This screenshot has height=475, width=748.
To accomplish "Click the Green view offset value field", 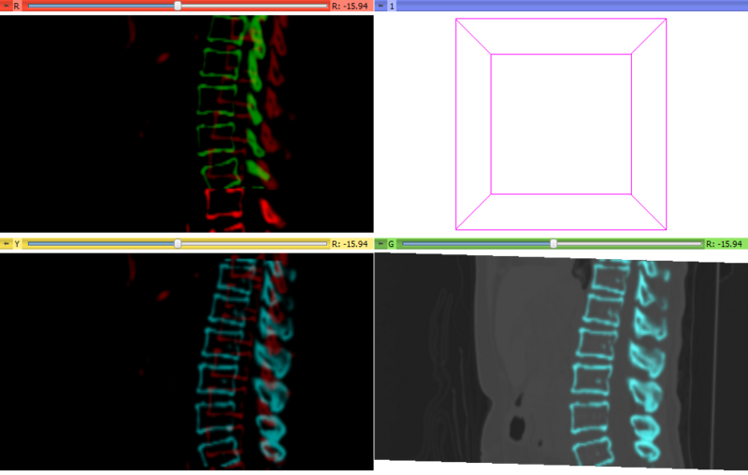I will pos(725,243).
